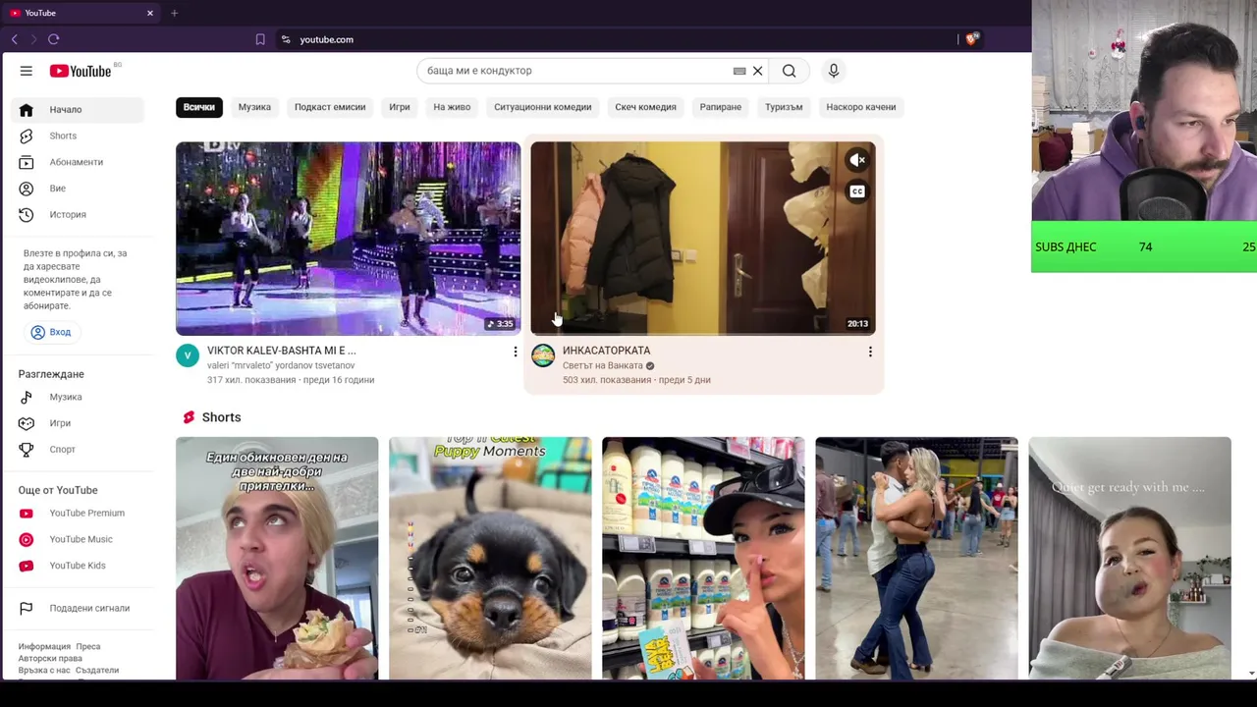1257x707 pixels.
Task: Click the Преса footer link
Action: (x=88, y=646)
